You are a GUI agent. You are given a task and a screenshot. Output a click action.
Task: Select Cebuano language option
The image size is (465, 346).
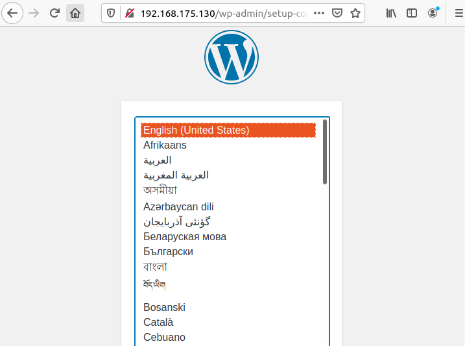pos(228,338)
